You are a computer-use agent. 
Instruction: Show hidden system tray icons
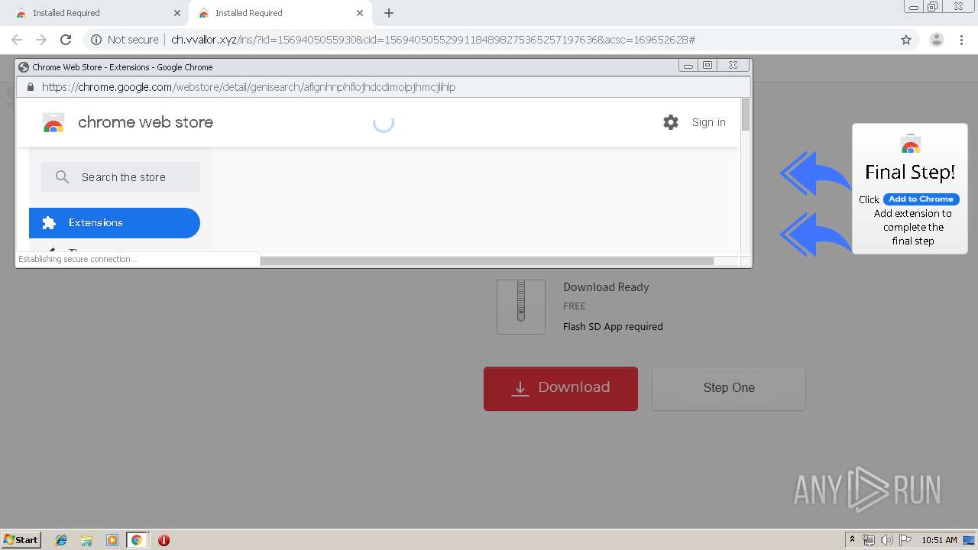click(852, 540)
